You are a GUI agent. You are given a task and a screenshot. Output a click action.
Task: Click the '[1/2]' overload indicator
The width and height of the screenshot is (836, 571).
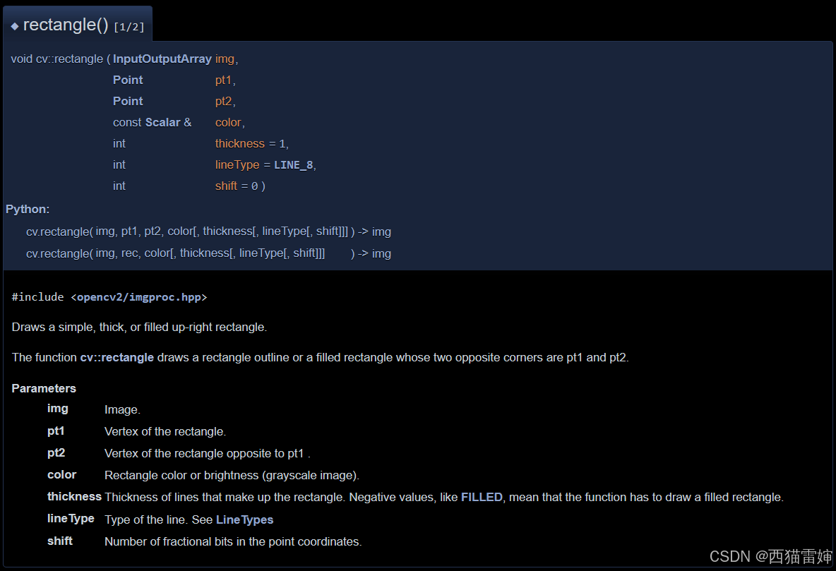[x=129, y=27]
